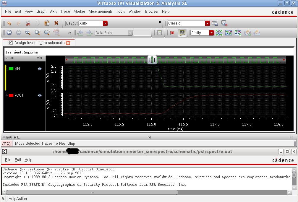Screen dimensions: 298x202
Task: Click the strip icon with green arrows
Action: pyautogui.click(x=238, y=33)
